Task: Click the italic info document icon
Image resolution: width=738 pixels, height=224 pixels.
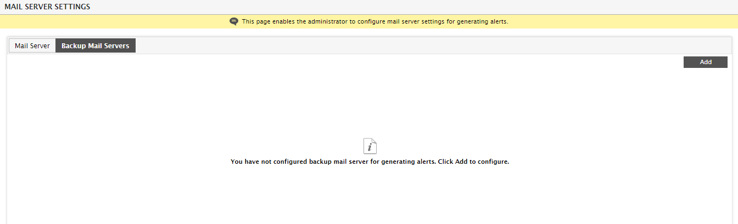Action: coord(370,146)
